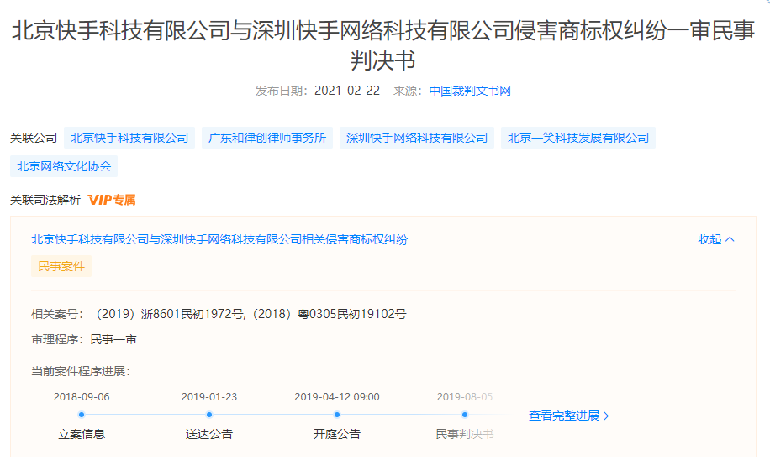Open the 北京网络文化协会 tag
This screenshot has height=460, width=770.
tap(64, 166)
